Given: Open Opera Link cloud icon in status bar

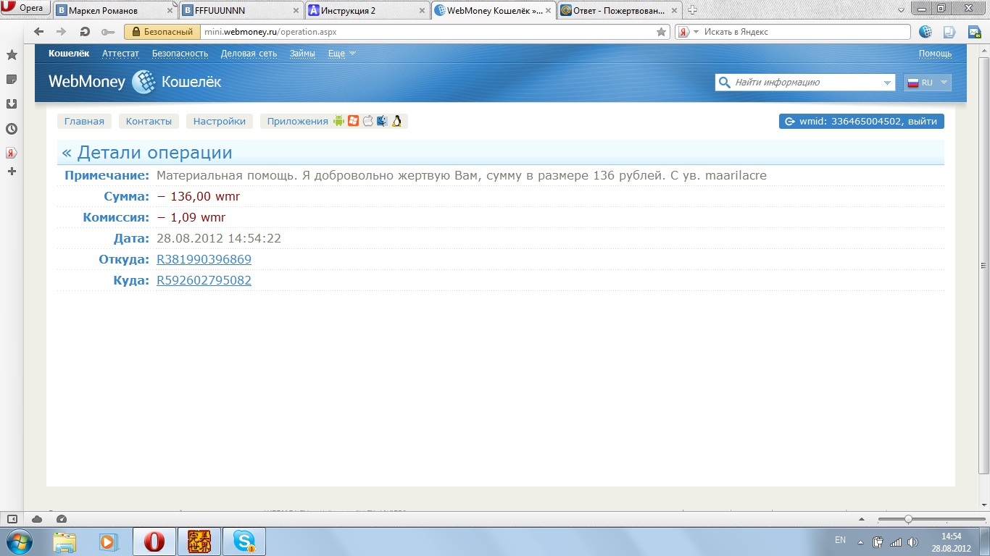Looking at the screenshot, I should (x=37, y=519).
